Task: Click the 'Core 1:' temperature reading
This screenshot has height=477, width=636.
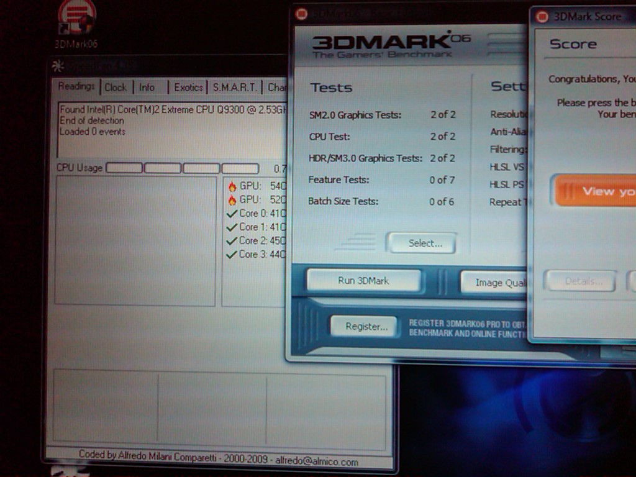Action: (263, 227)
